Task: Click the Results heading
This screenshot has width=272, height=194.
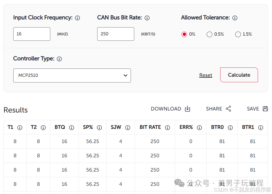Action: pyautogui.click(x=16, y=110)
